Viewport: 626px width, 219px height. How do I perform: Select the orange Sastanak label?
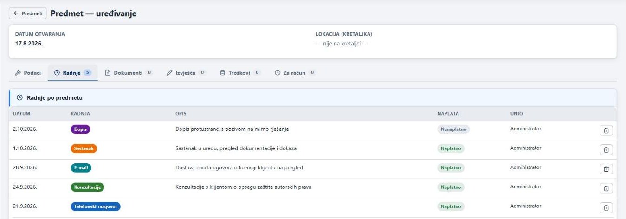click(x=84, y=149)
